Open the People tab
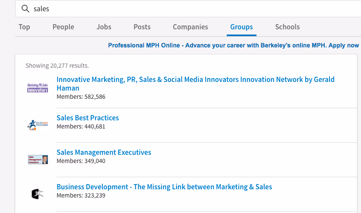The width and height of the screenshot is (361, 213). click(63, 27)
